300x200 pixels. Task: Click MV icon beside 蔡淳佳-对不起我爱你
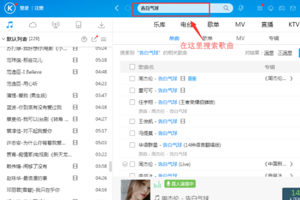point(75,130)
